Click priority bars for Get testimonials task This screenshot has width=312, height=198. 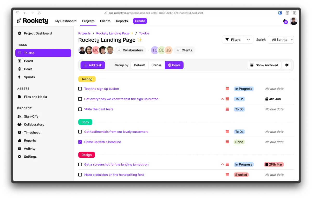click(227, 132)
